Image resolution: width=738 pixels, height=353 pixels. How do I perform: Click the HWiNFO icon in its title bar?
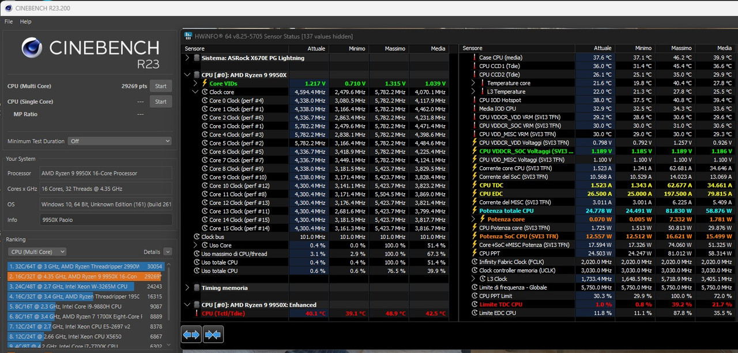tap(188, 35)
